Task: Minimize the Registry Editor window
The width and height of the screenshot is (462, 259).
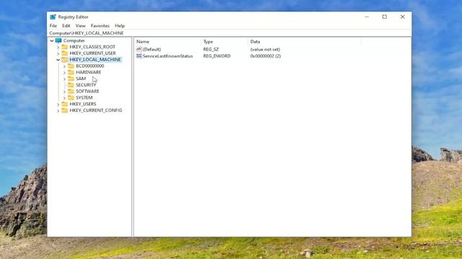Action: point(367,17)
